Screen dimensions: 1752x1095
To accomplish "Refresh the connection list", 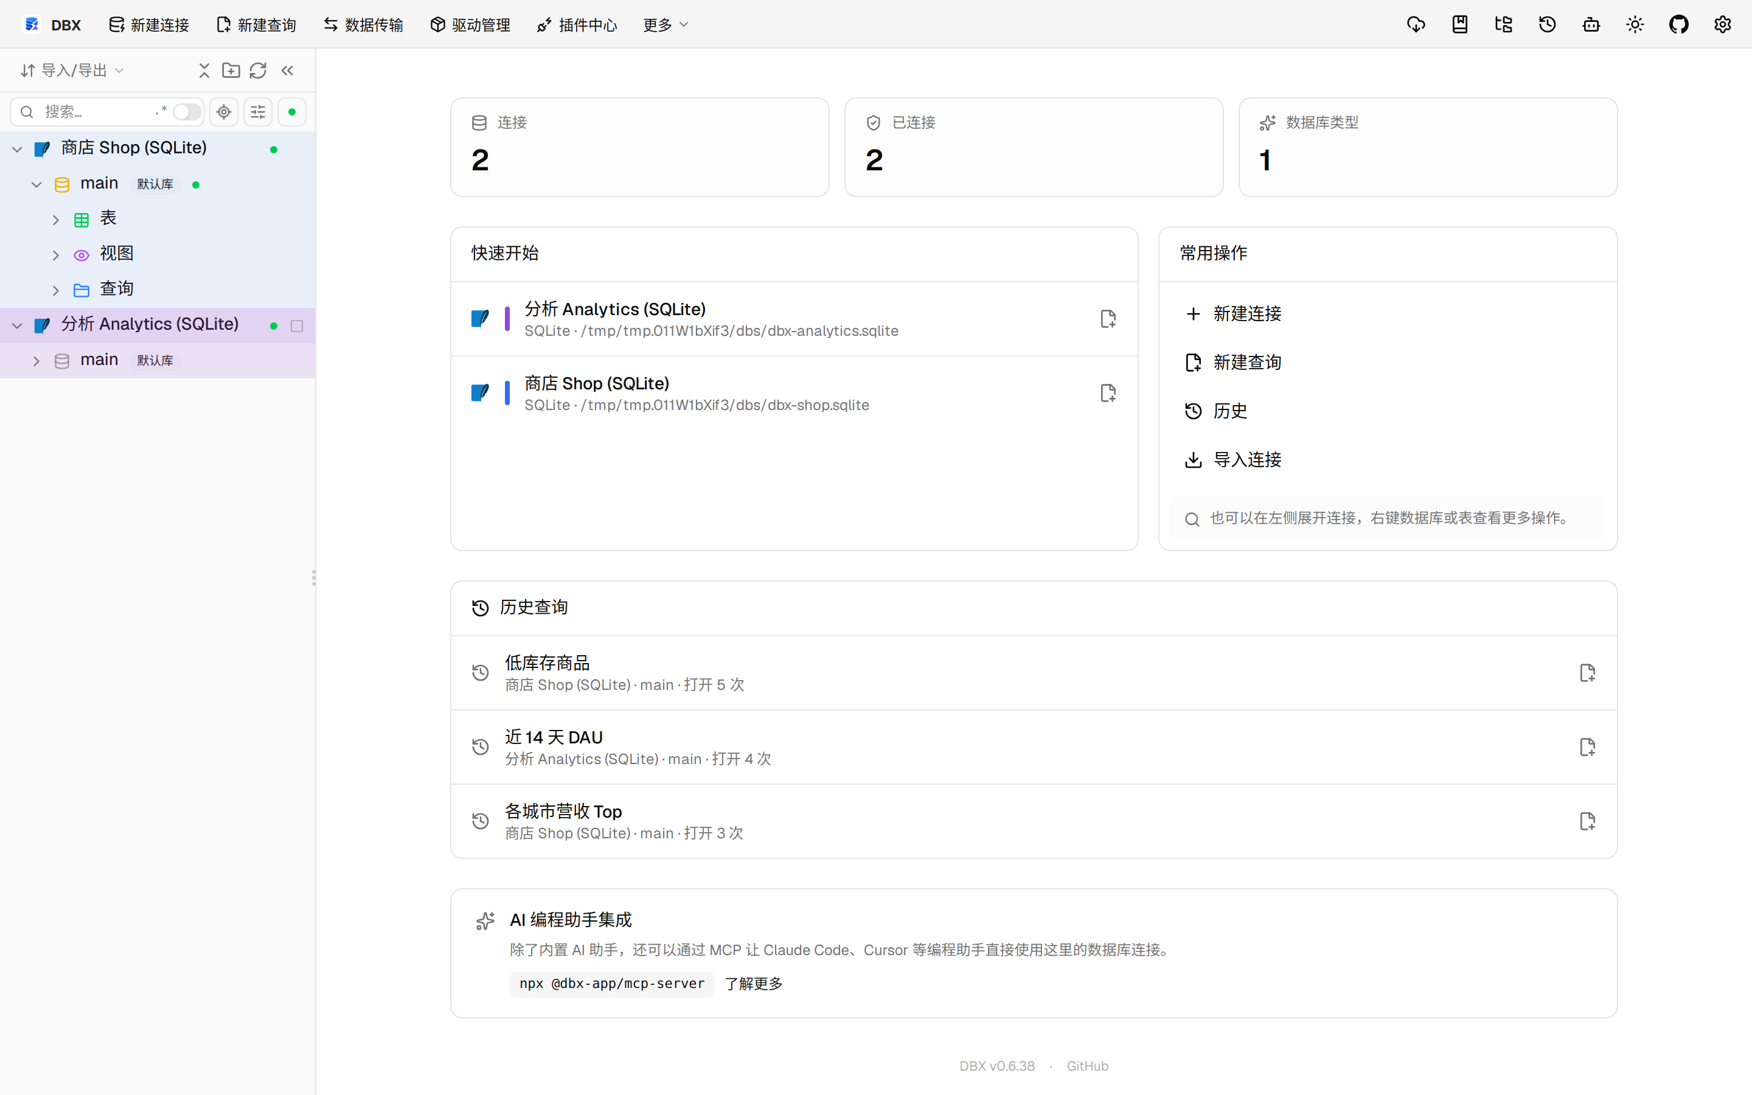I will pos(259,70).
